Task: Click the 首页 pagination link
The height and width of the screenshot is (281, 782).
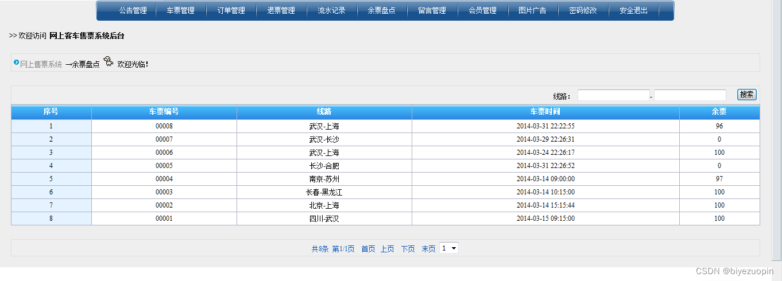Action: point(368,249)
